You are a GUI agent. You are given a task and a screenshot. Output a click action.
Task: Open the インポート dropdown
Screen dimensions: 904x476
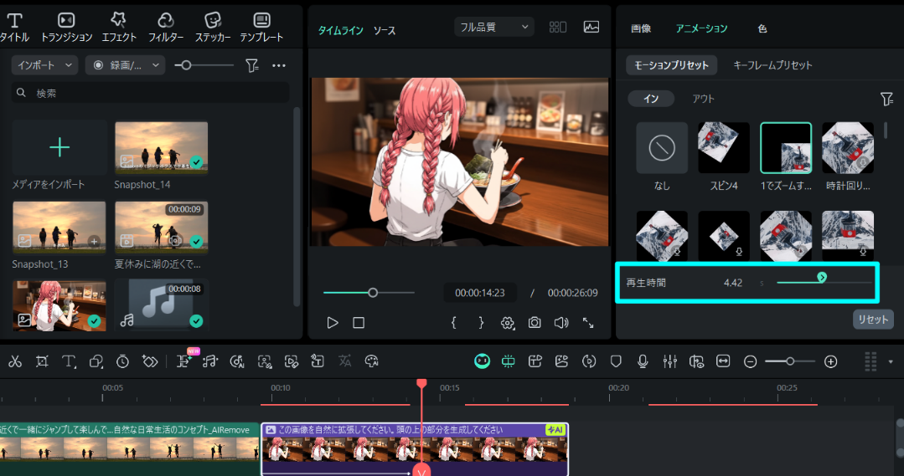pyautogui.click(x=44, y=65)
